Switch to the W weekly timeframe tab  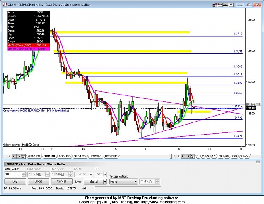click(x=246, y=156)
